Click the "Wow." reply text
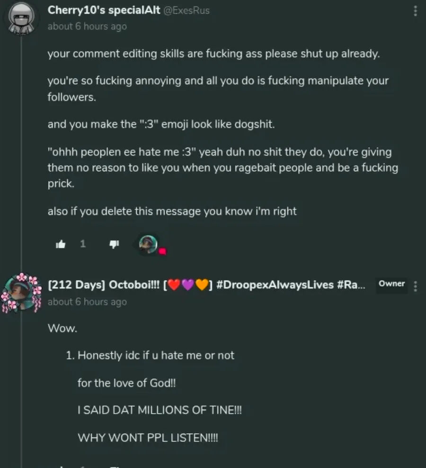The width and height of the screenshot is (426, 468). coord(62,328)
